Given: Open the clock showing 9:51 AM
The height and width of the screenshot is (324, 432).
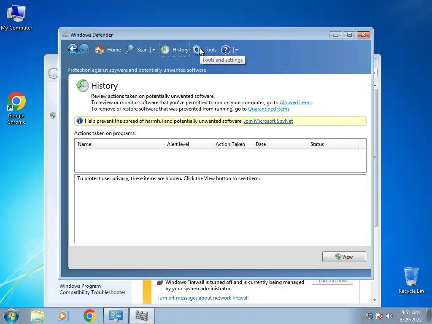Looking at the screenshot, I should pyautogui.click(x=410, y=316).
